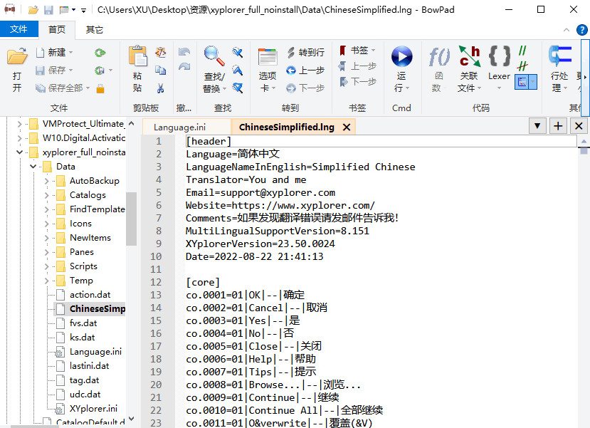Click the 函数 (Functions) icon
Screen dimensions: 590x428
(438, 57)
